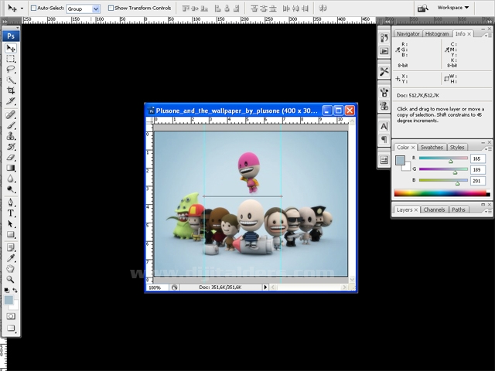Select the Crop tool
The width and height of the screenshot is (495, 371).
(11, 90)
